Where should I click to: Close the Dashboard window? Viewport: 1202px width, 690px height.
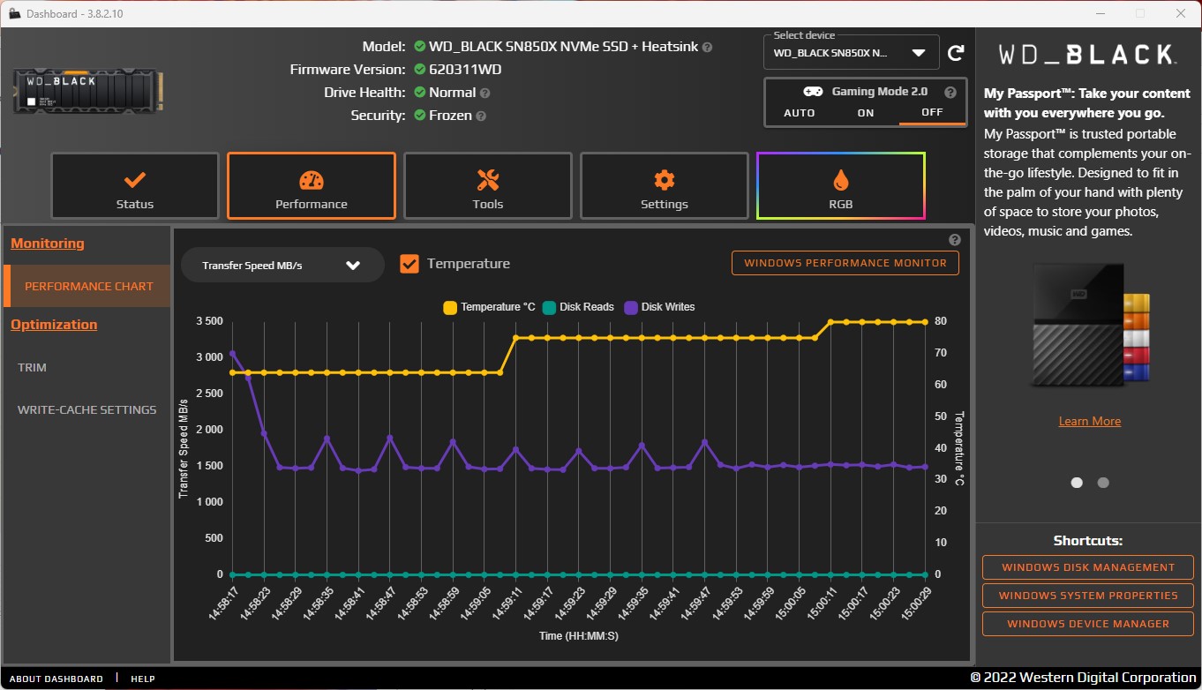[x=1181, y=13]
